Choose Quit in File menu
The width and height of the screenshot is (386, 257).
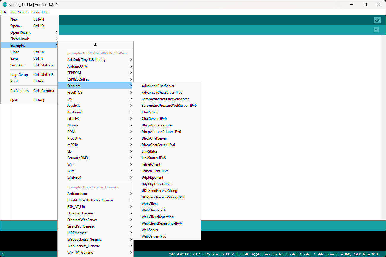[30, 100]
